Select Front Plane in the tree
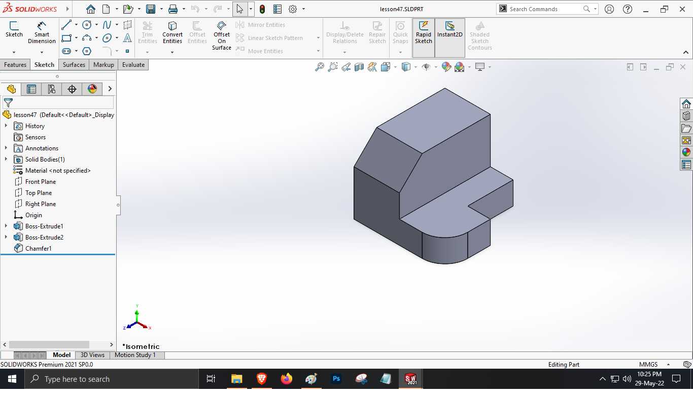 [41, 182]
